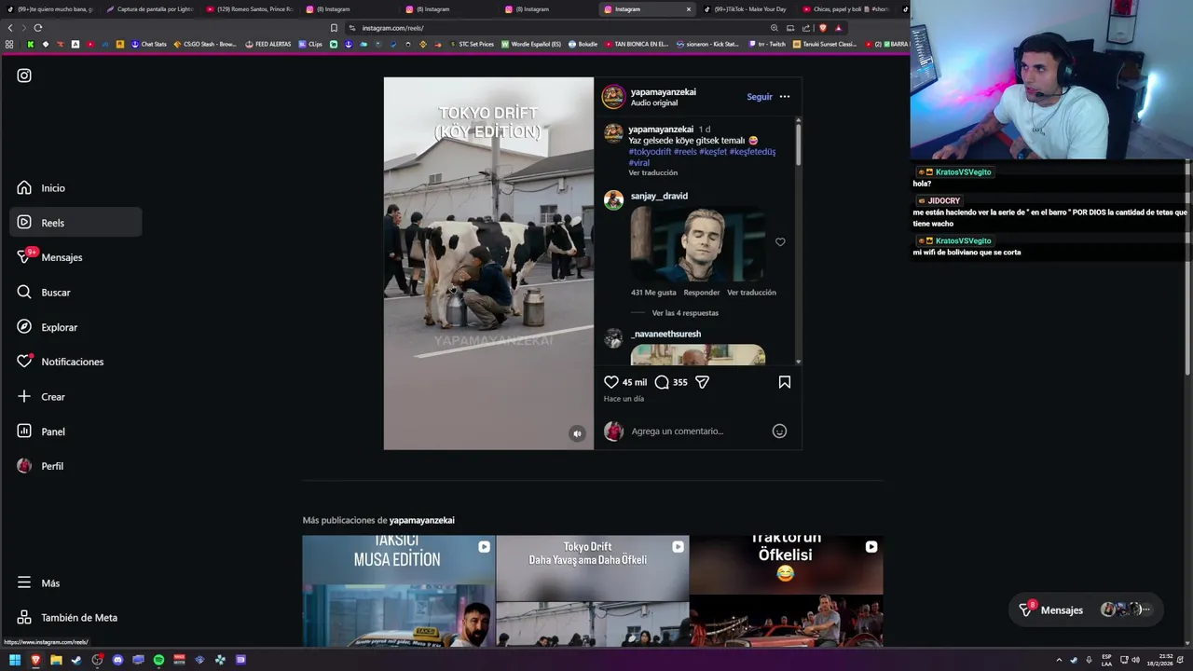The image size is (1193, 671).
Task: Open _navaneethsuresh's profile
Action: tap(665, 334)
